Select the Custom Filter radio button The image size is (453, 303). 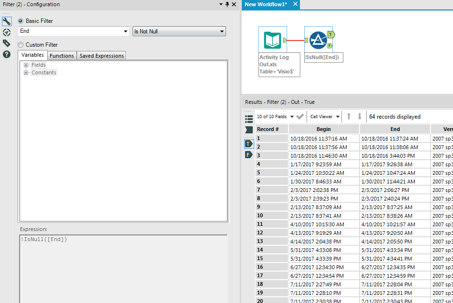[x=21, y=45]
